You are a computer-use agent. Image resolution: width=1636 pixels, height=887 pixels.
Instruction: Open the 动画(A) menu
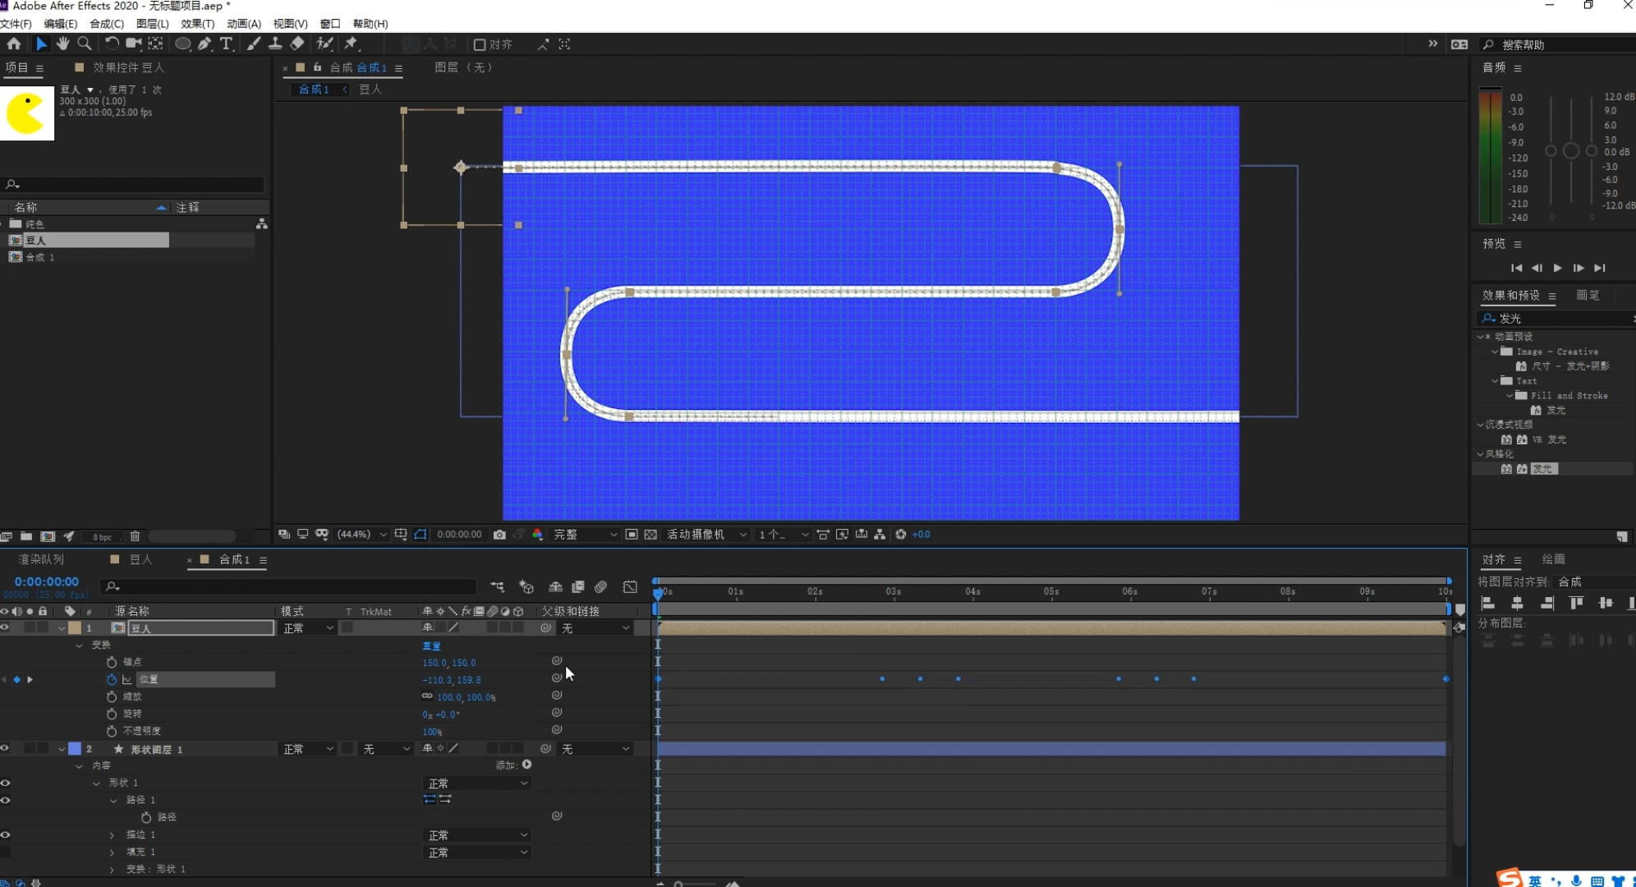pyautogui.click(x=244, y=24)
